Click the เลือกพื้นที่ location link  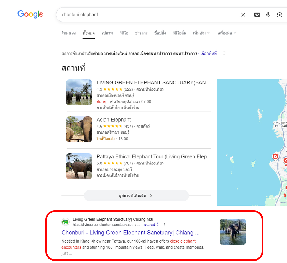point(208,53)
